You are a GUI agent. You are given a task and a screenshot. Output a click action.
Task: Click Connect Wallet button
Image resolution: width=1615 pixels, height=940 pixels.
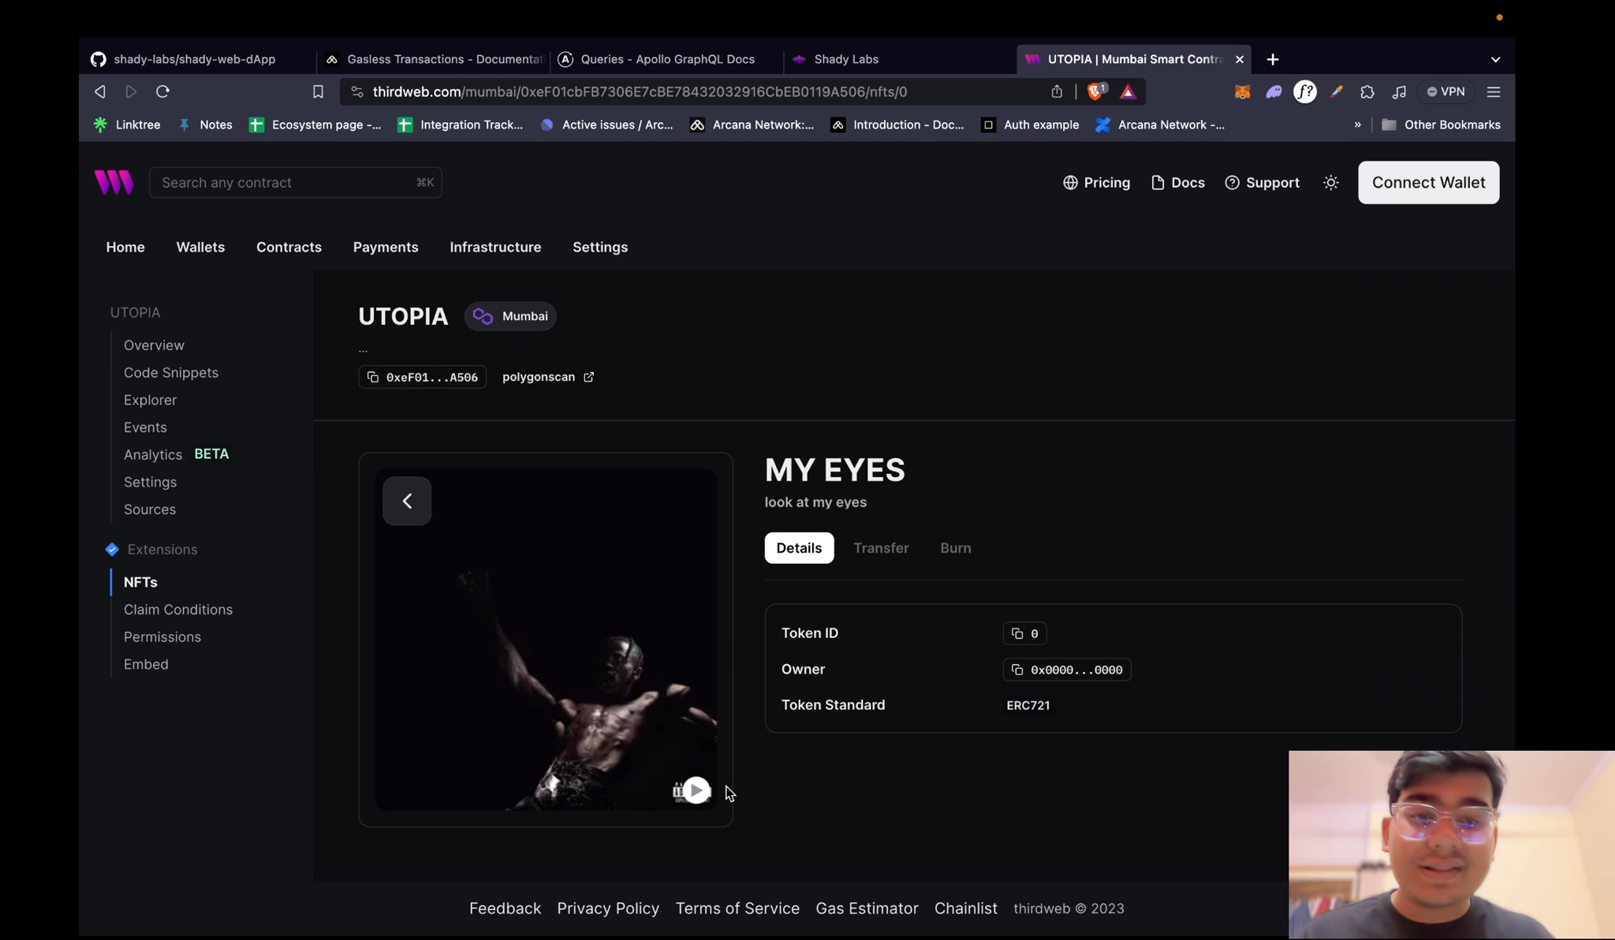[1428, 182]
